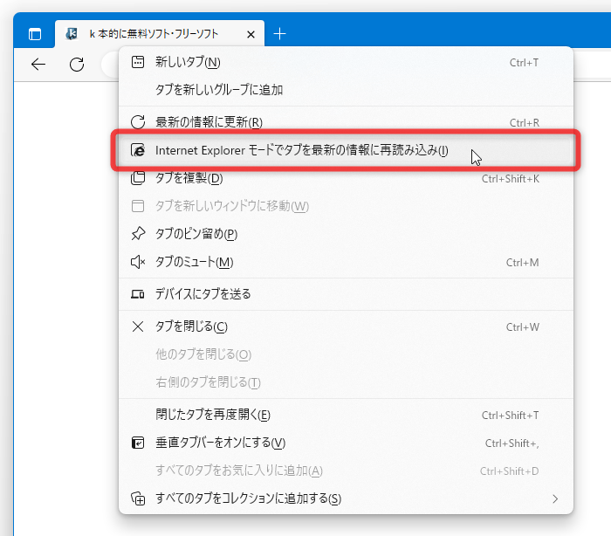Reload page using toolbar refresh icon

pyautogui.click(x=77, y=65)
